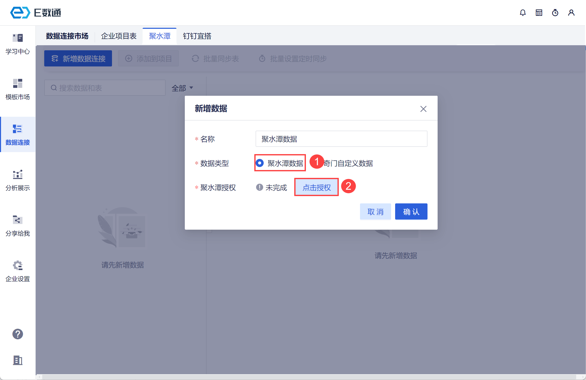
Task: Click the help question mark icon
Action: 18,334
